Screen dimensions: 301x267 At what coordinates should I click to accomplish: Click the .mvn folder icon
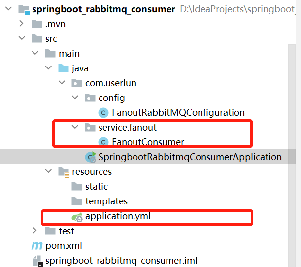(x=37, y=24)
